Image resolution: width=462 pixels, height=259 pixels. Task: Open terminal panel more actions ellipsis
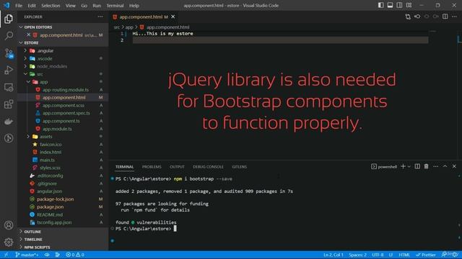435,166
